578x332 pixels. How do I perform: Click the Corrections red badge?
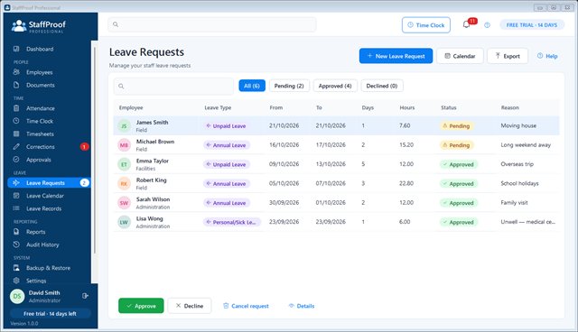84,147
